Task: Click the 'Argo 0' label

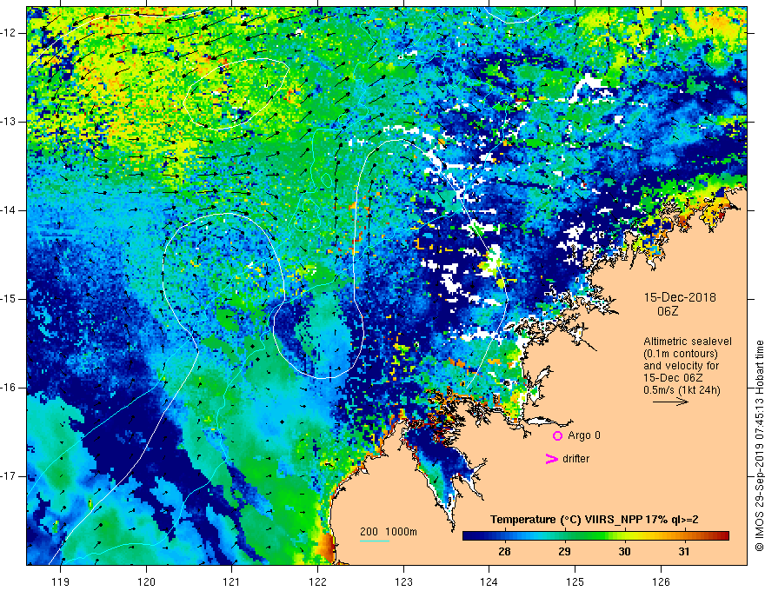Action: click(x=584, y=435)
